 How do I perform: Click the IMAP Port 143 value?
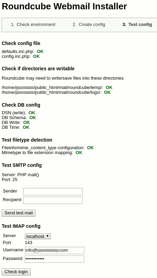tap(29, 243)
